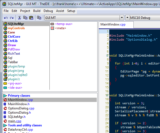Select the plugin/sqlite3 package
Screen dimensions: 160x133
tap(17, 75)
